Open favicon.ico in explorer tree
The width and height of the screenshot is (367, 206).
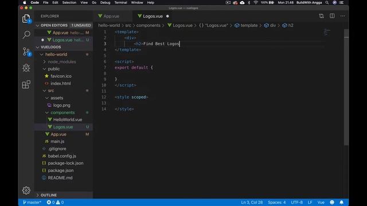click(61, 76)
